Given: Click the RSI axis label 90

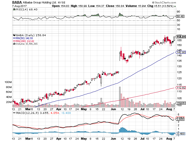Looking at the screenshot, I should [178, 11].
